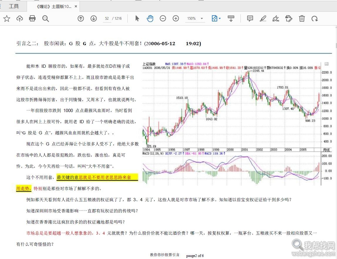Click the vertical scrollbar thumb
Image resolution: width=337 pixels, height=259 pixels.
tap(336, 46)
